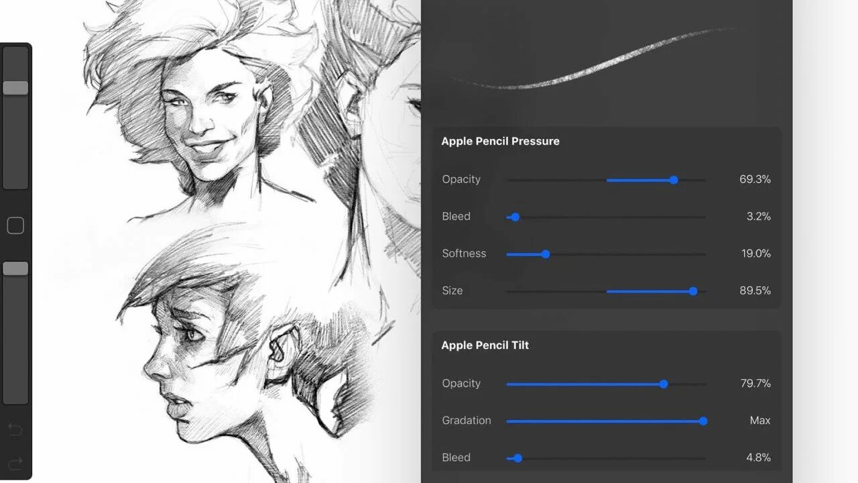
Task: Tap the redo arrow icon
Action: (x=15, y=463)
